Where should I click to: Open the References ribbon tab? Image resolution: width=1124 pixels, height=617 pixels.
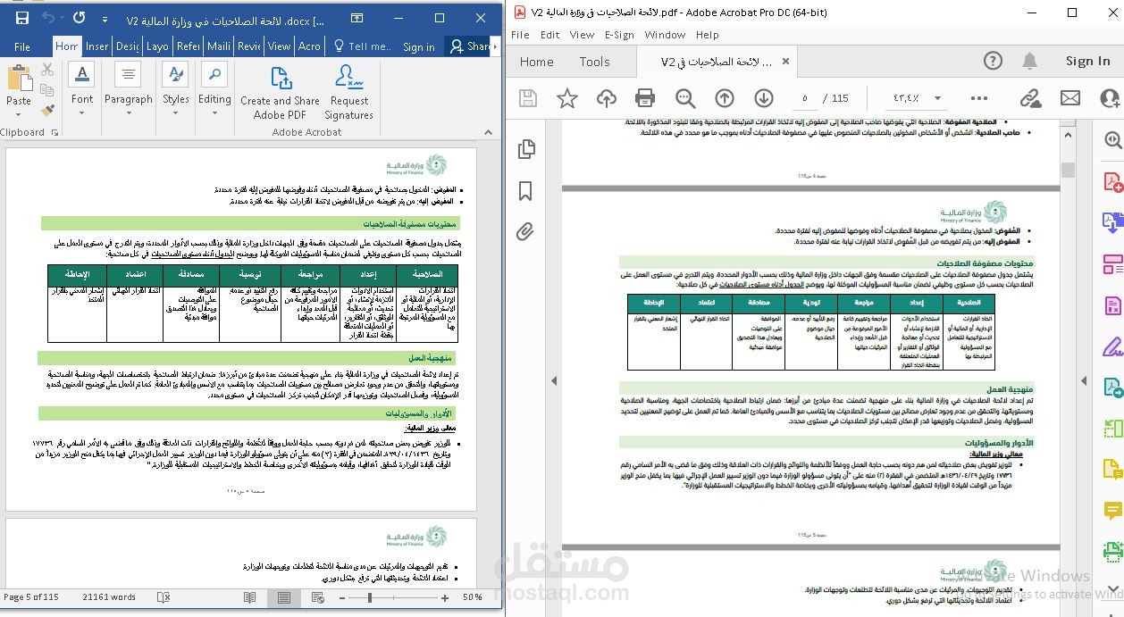(x=189, y=46)
